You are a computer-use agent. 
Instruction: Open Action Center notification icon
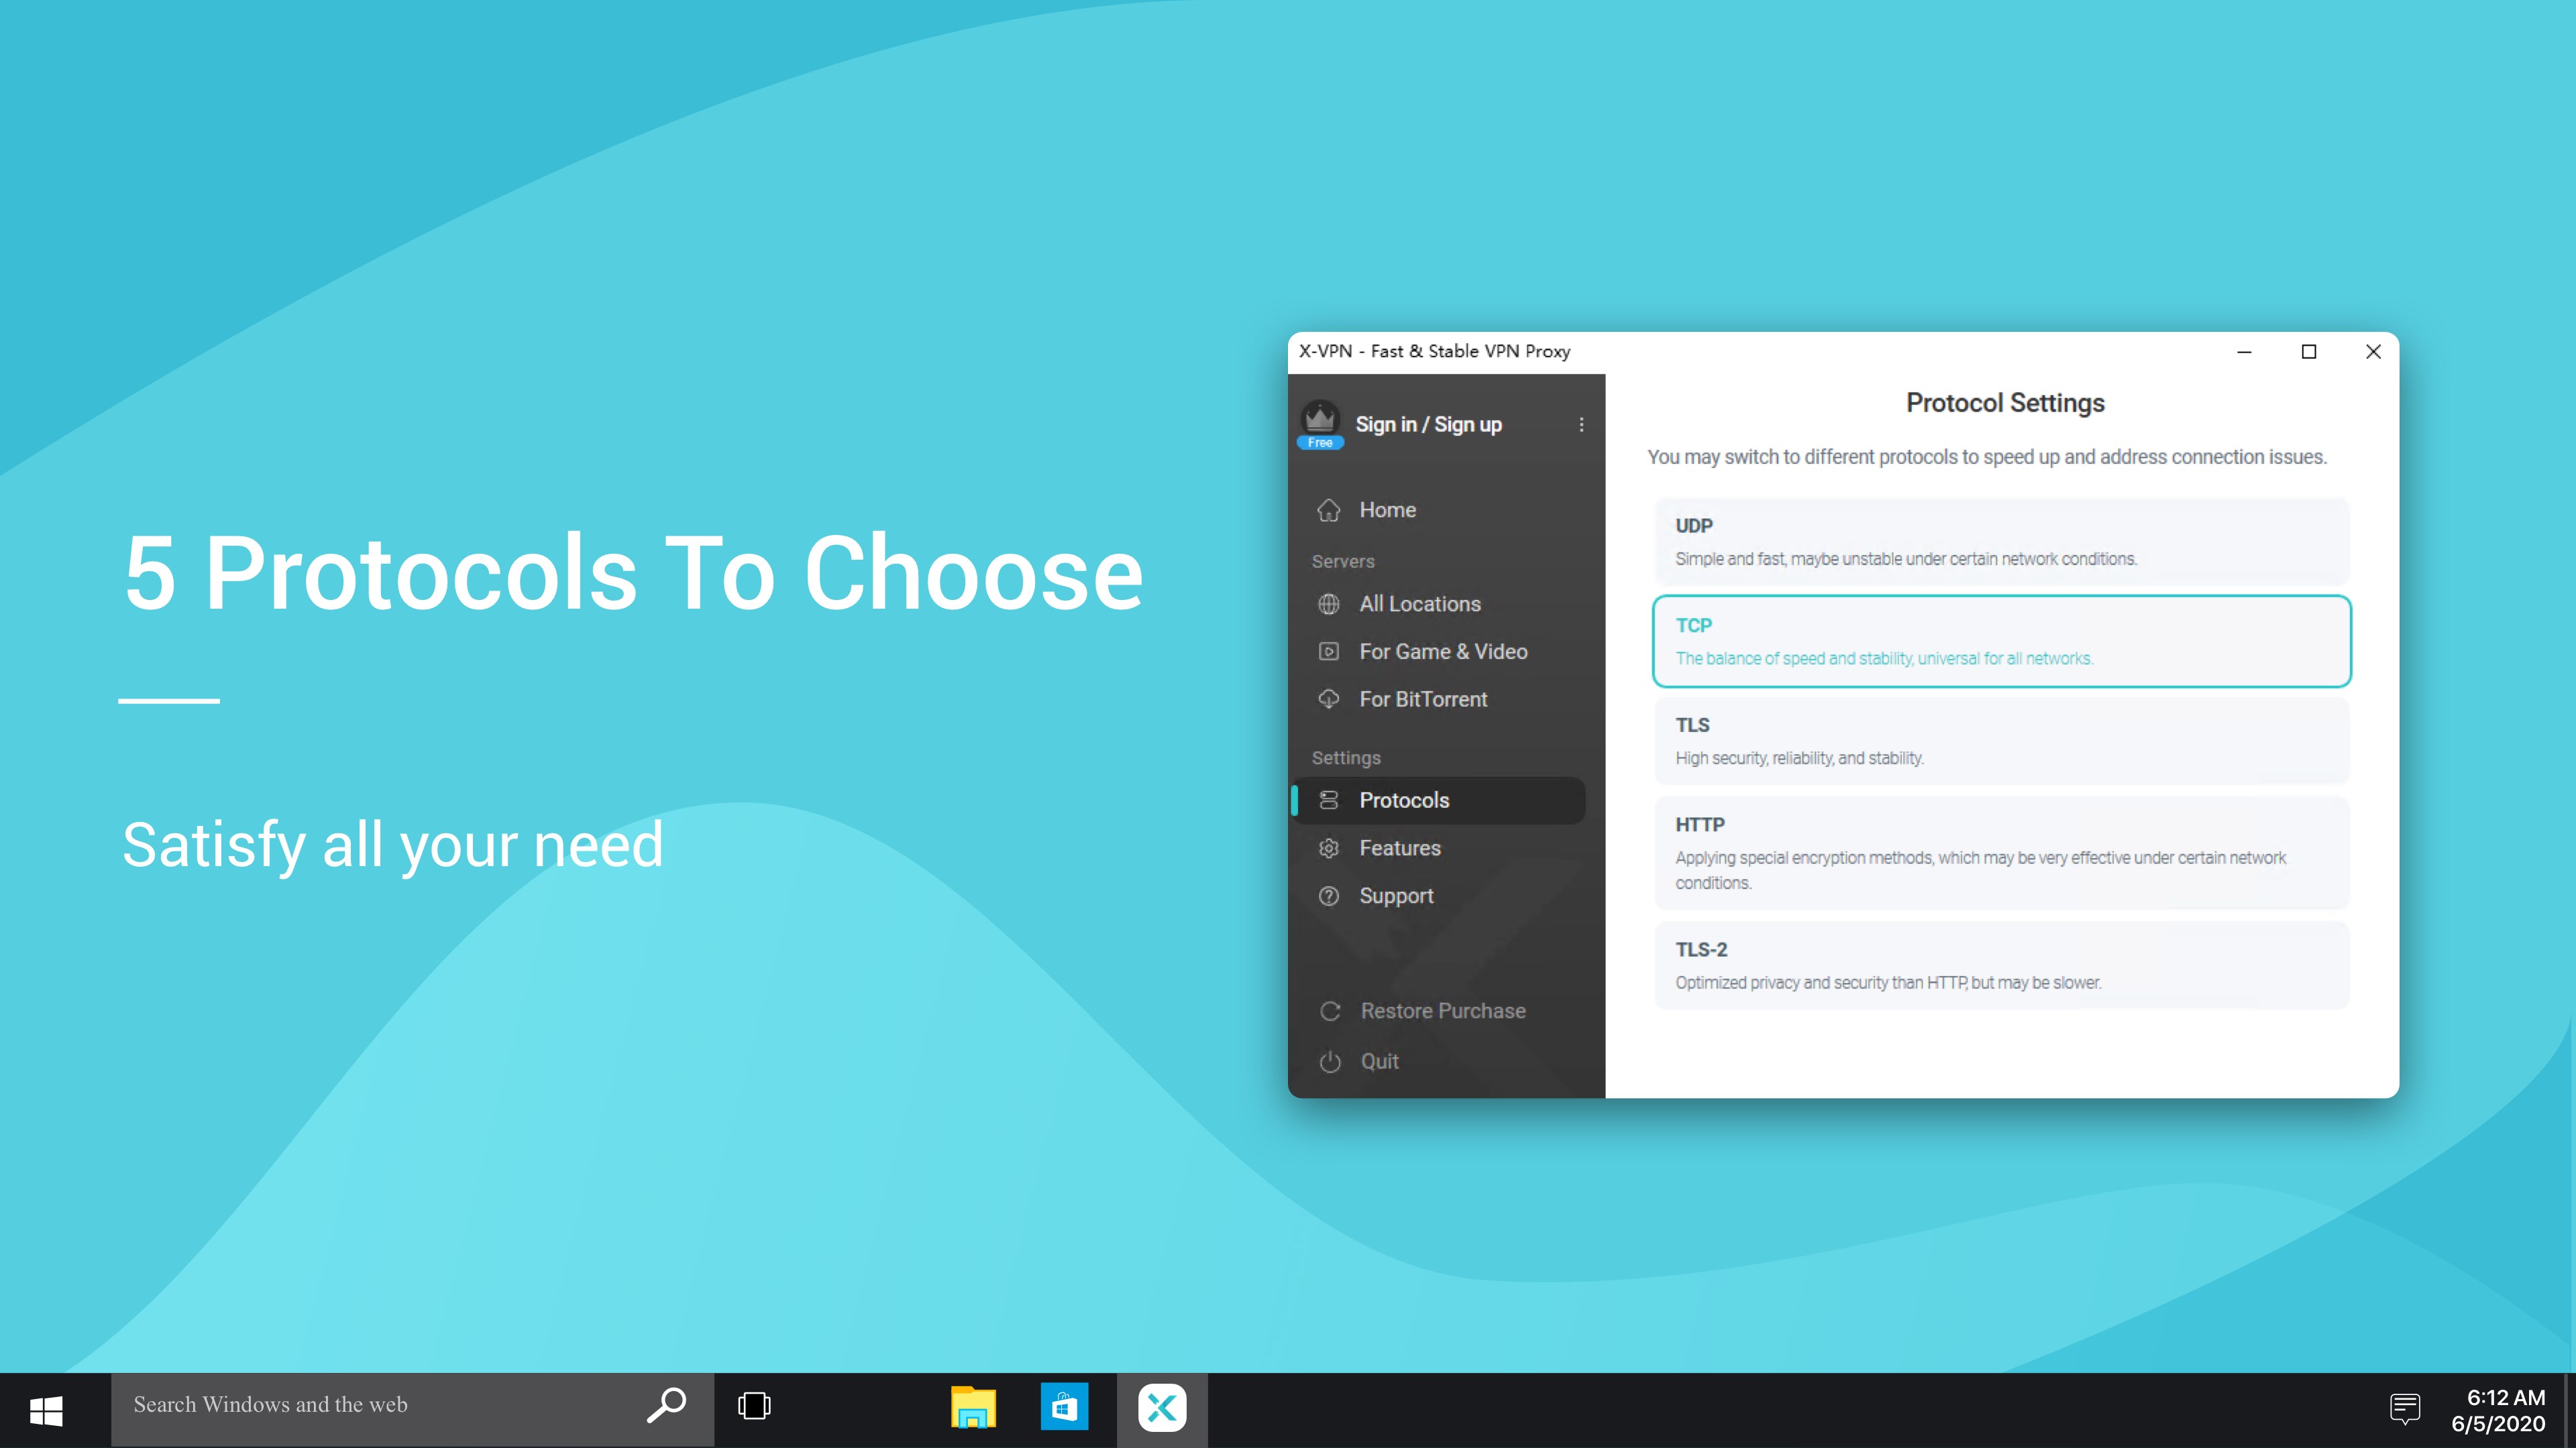(x=2404, y=1409)
